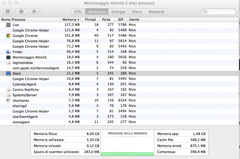Select the CalendarAgent process
240x159 pixels.
[24, 84]
